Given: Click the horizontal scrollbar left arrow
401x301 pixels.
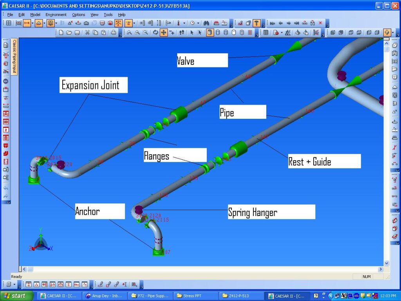Looking at the screenshot, I should tap(24, 269).
